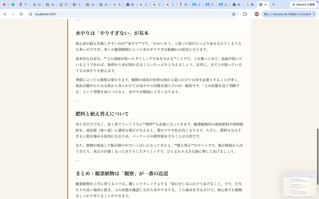The height and width of the screenshot is (199, 319).
Task: Bookmark this page with the star icon
Action: pyautogui.click(x=234, y=14)
